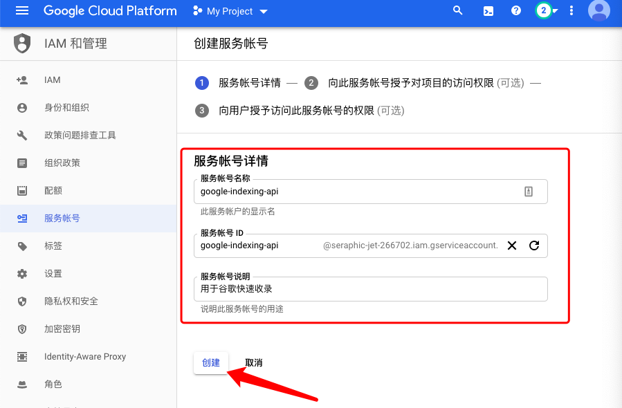Screen dimensions: 622x408
Task: Click the 向此服务帐号授予对项目的访问权限 step label
Action: point(410,83)
